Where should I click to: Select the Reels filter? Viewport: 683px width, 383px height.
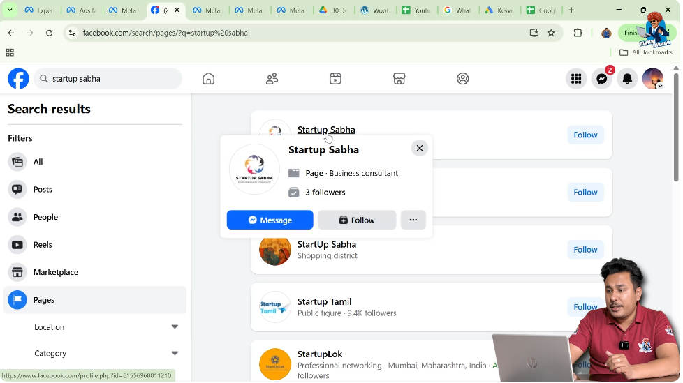[x=94, y=245]
